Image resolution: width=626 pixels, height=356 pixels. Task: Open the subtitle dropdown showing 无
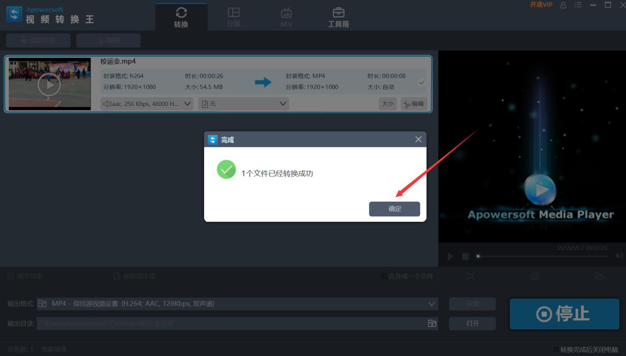244,104
